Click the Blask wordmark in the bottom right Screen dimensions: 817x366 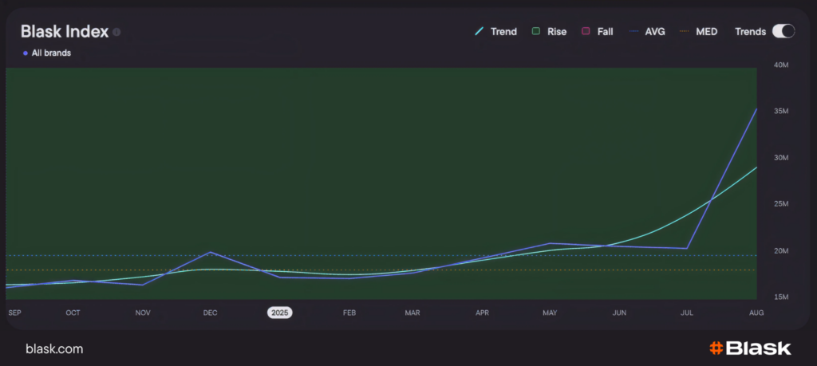pos(759,348)
